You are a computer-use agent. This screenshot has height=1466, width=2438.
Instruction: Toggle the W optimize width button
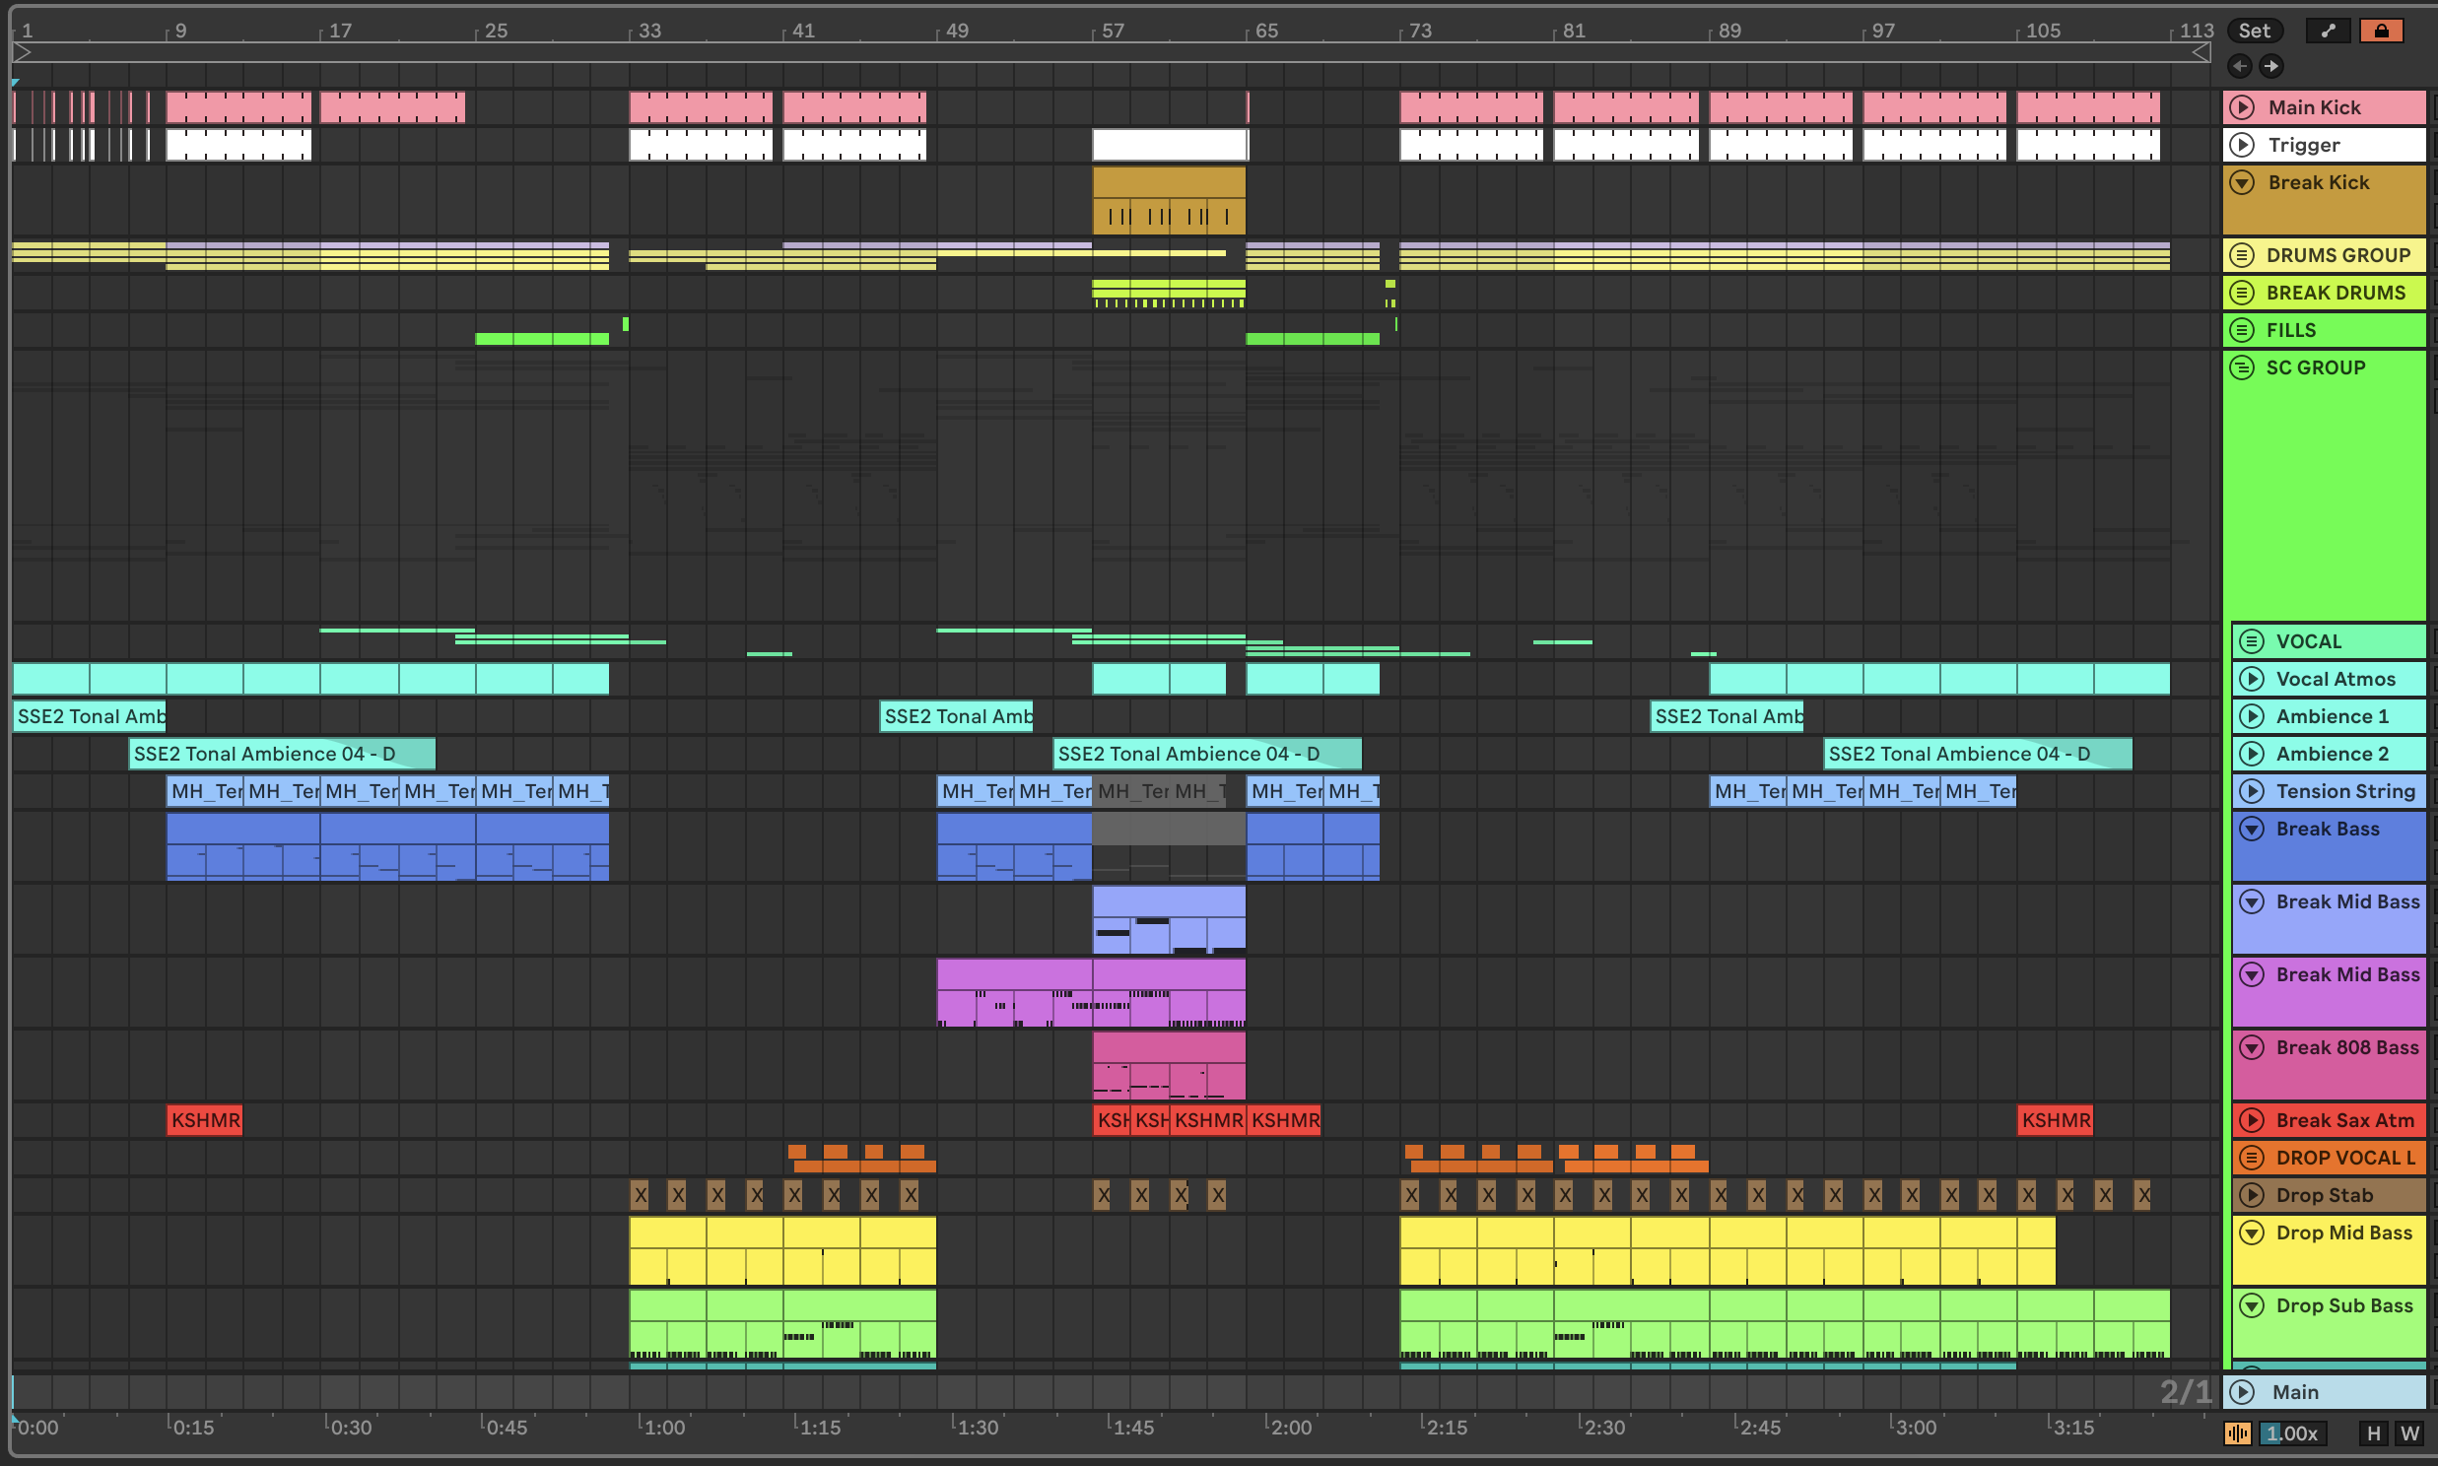[2409, 1433]
